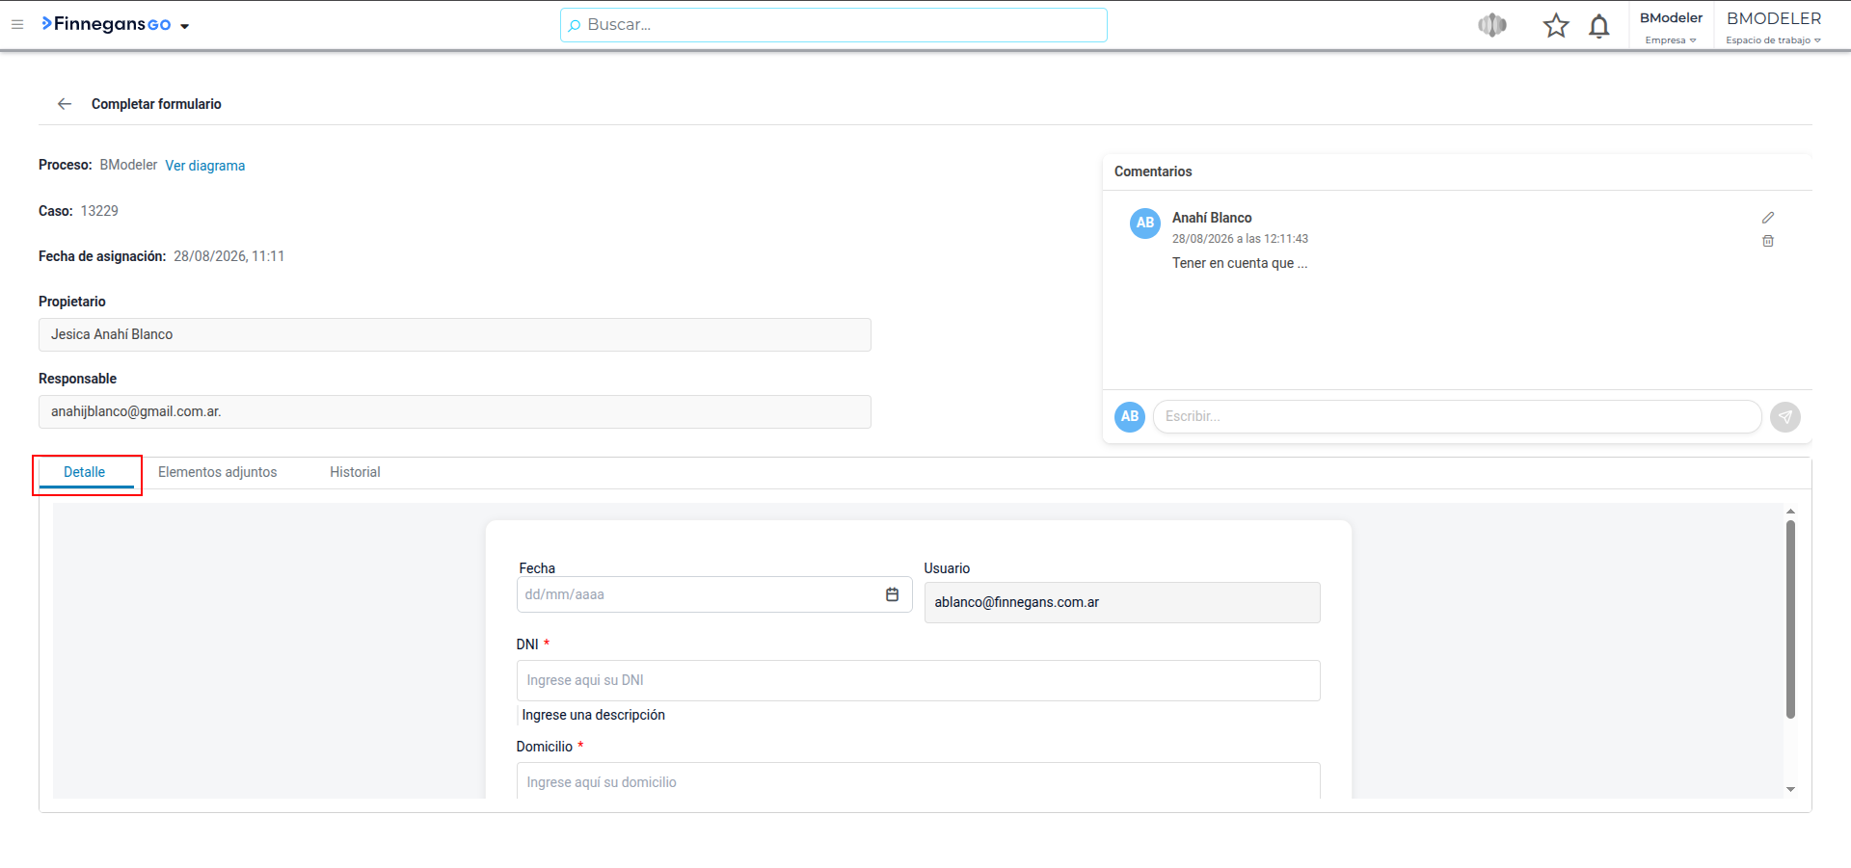This screenshot has width=1851, height=868.
Task: Open the AI assistant brain icon
Action: pos(1492,25)
